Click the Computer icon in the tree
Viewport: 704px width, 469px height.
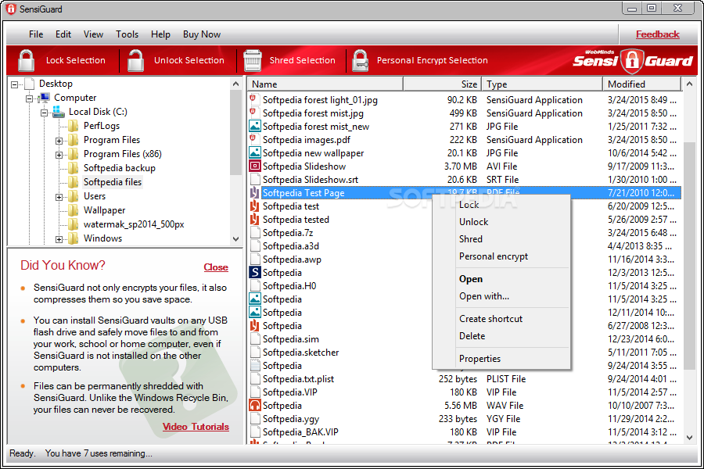44,98
